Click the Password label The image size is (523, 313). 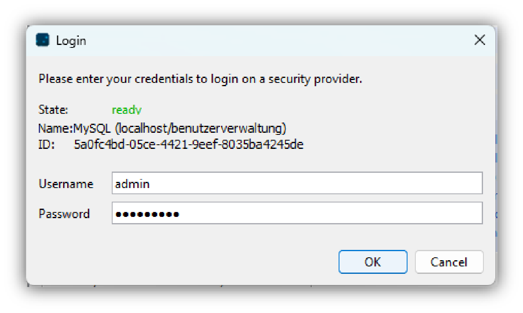click(64, 214)
